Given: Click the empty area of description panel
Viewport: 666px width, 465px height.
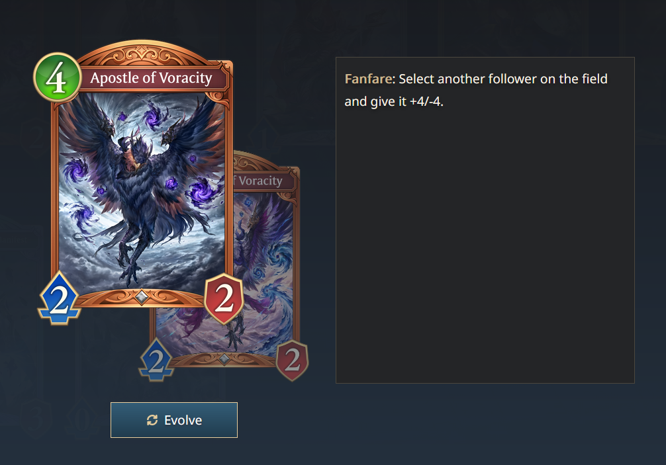Looking at the screenshot, I should (485, 246).
